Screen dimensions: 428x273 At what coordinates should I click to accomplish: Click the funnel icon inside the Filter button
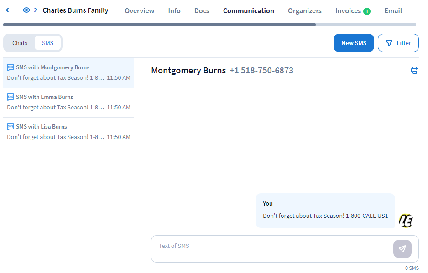tap(389, 42)
